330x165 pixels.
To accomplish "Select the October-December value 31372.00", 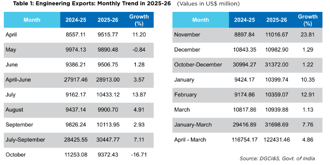I will click(x=277, y=65).
